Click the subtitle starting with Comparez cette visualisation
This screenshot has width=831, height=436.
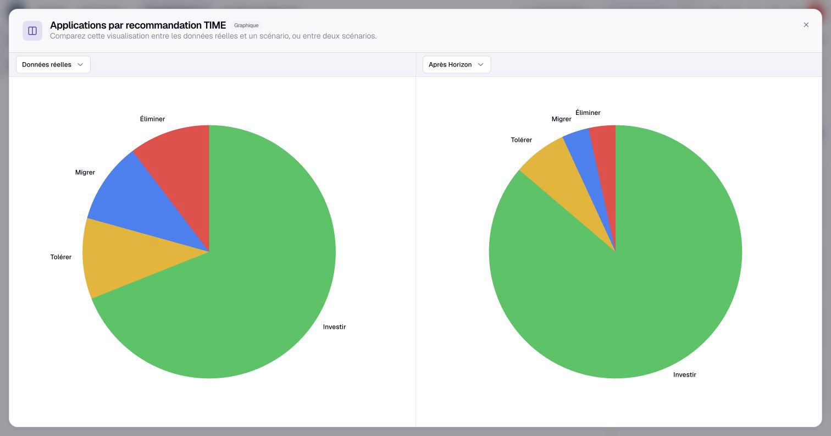pyautogui.click(x=213, y=36)
